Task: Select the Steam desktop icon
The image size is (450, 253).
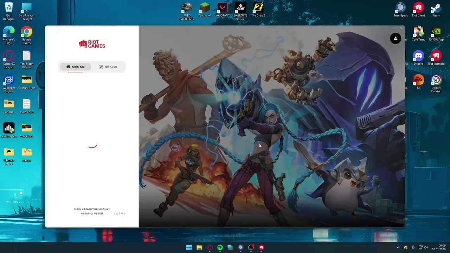Action: pos(436,10)
